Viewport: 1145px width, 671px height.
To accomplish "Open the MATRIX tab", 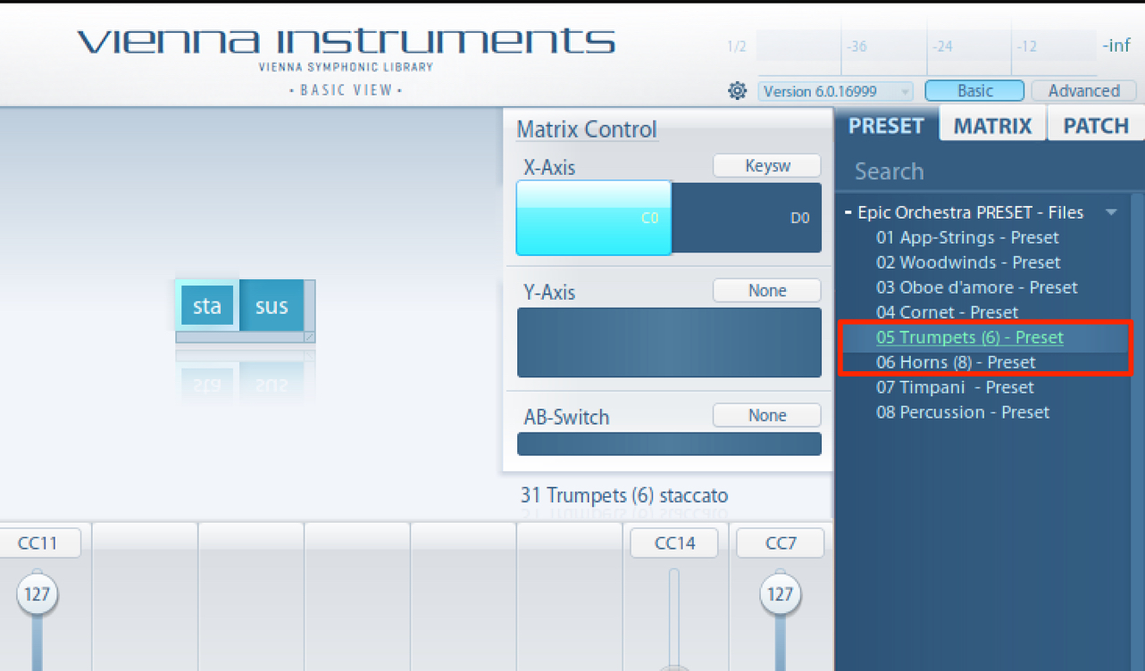I will click(992, 126).
